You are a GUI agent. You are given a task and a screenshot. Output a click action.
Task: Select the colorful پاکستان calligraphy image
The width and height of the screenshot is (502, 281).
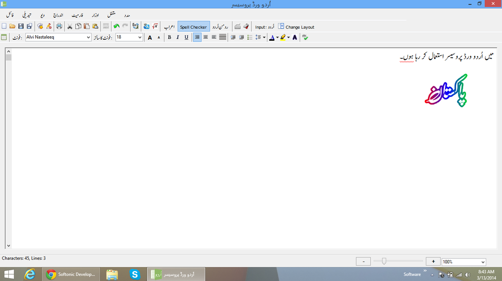pyautogui.click(x=446, y=90)
